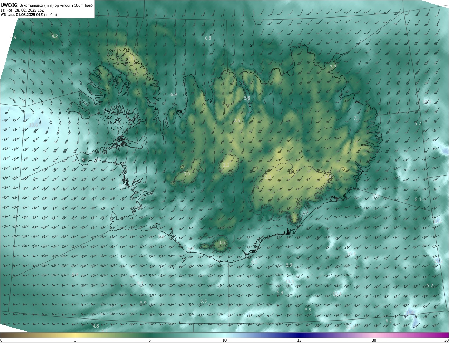Click the 6.9 value label on the map

click(x=174, y=94)
